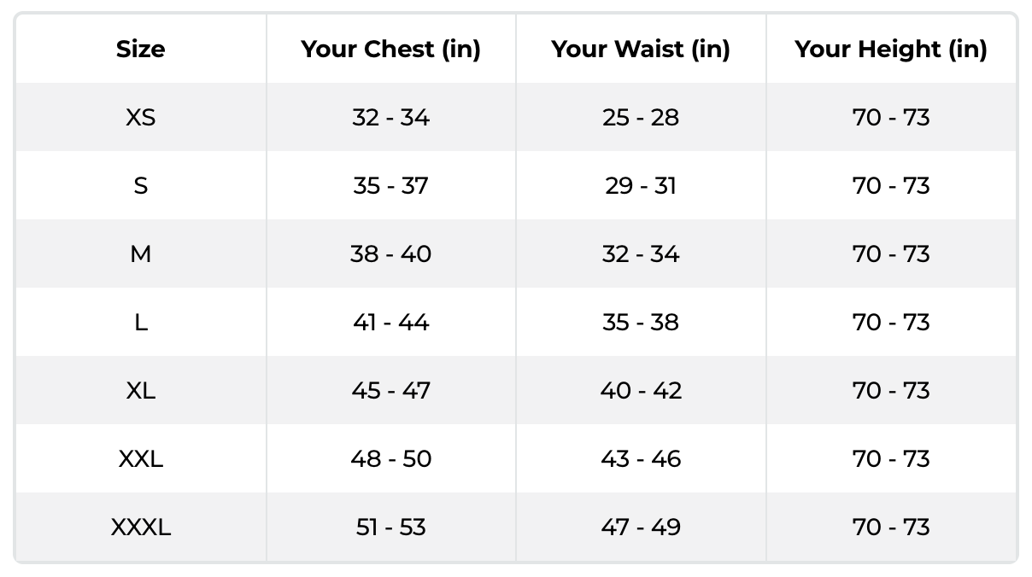The height and width of the screenshot is (577, 1032).
Task: Click the Your Chest (in) header
Action: [x=390, y=50]
